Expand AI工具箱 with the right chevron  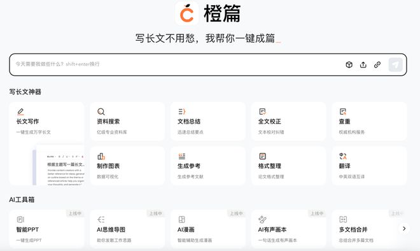point(404,229)
